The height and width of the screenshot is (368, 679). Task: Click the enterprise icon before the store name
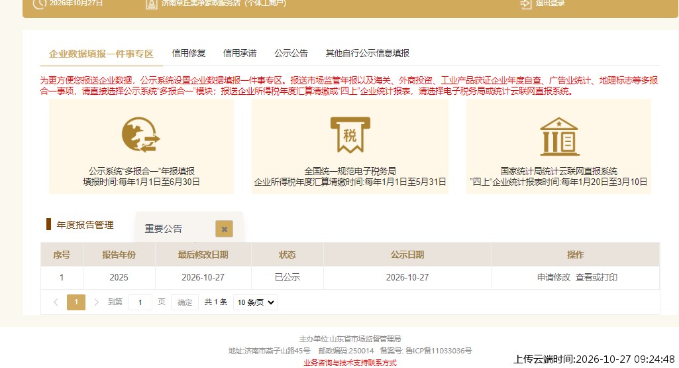tap(151, 4)
